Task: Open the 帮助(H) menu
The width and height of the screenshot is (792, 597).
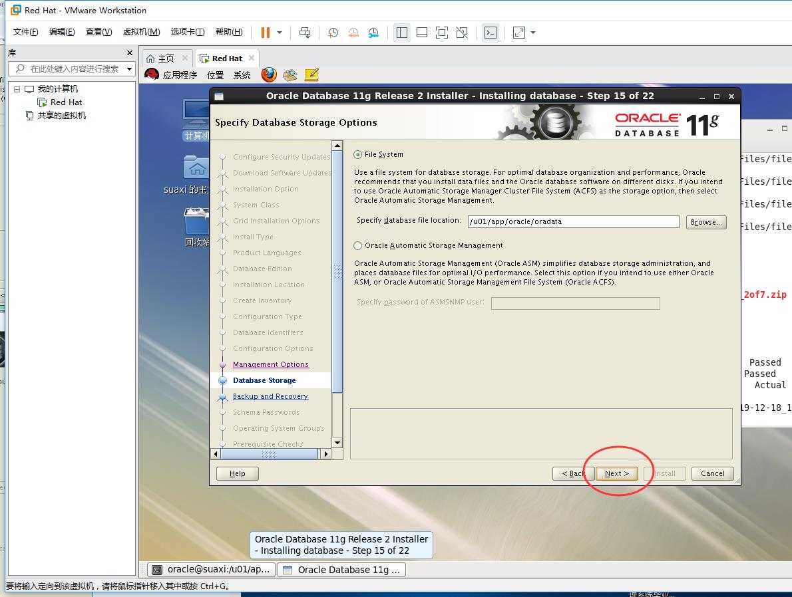Action: tap(229, 32)
